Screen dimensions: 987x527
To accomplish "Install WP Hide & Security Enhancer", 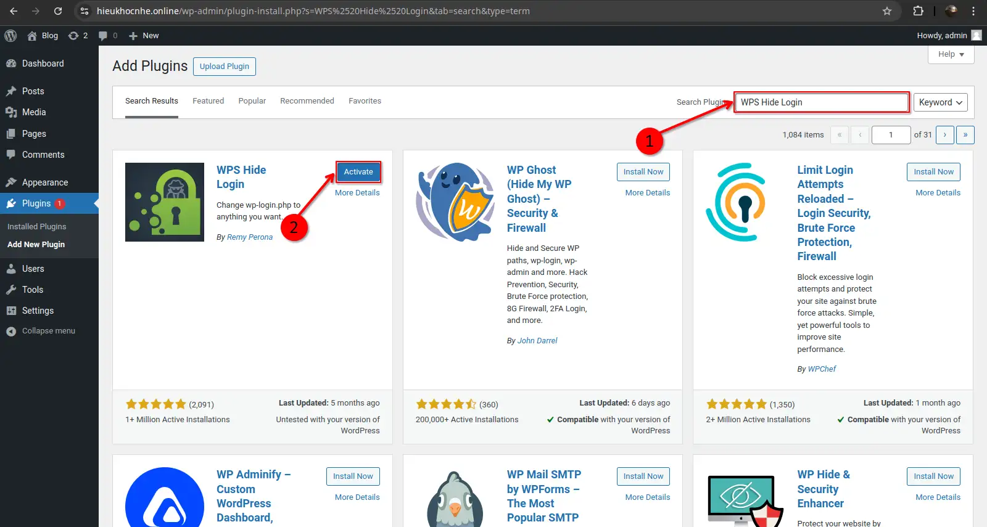I will 933,476.
